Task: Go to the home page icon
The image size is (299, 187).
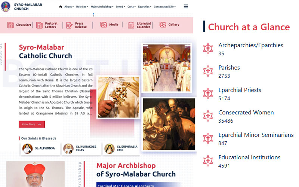Action: pyautogui.click(x=61, y=7)
